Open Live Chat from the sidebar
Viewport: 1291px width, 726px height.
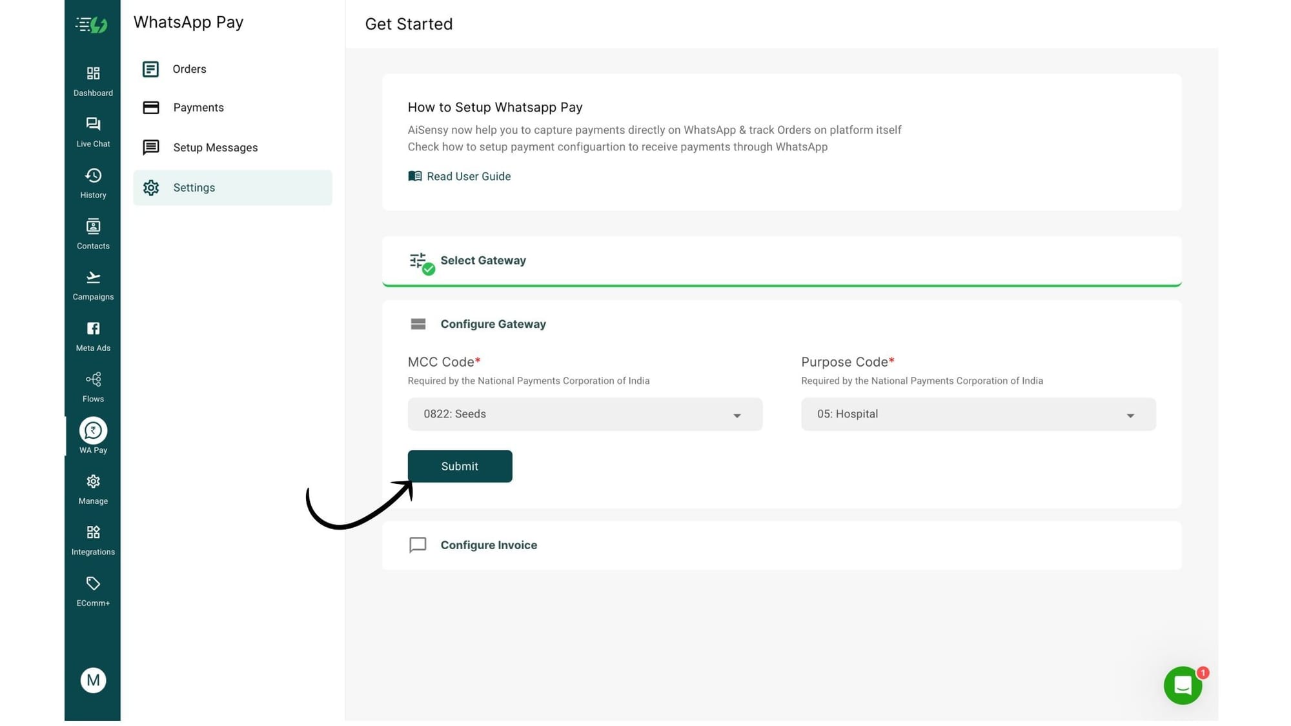93,125
